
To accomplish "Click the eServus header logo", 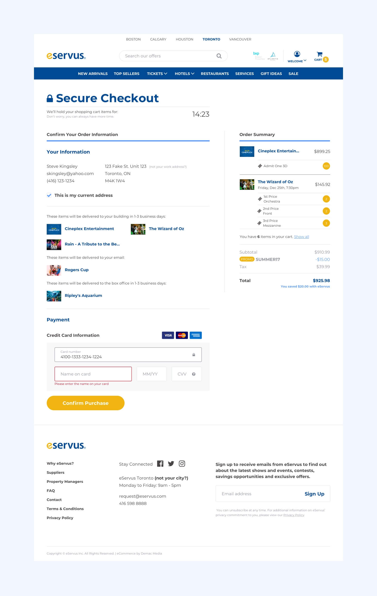I will click(66, 56).
